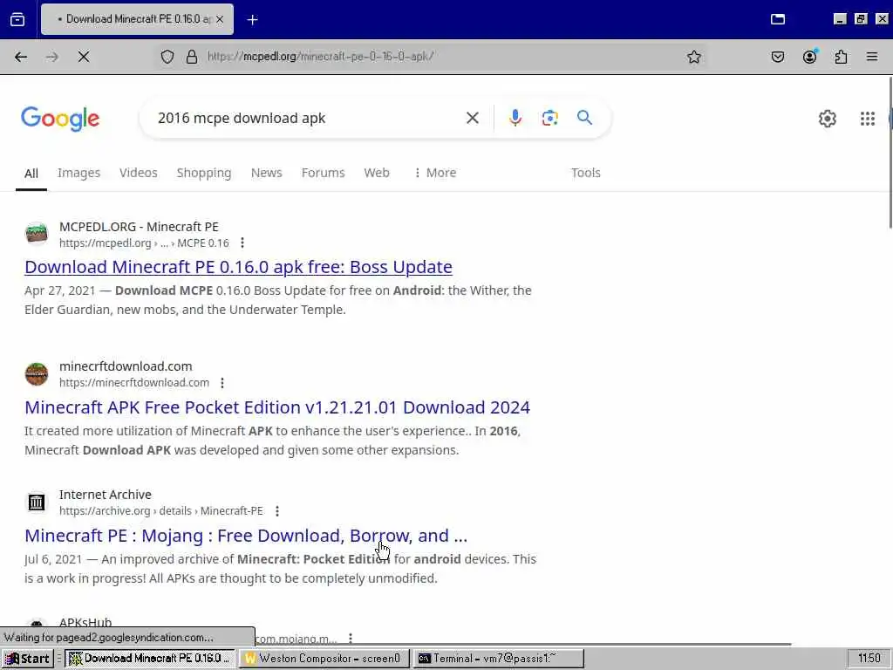The image size is (893, 670).
Task: Open minecrftdownload.com result options menu
Action: [x=222, y=383]
